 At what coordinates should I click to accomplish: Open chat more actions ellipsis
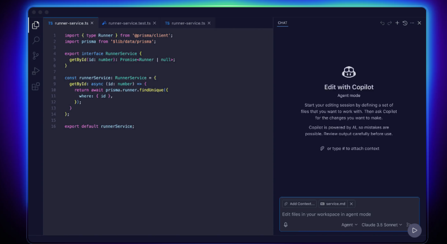[412, 23]
